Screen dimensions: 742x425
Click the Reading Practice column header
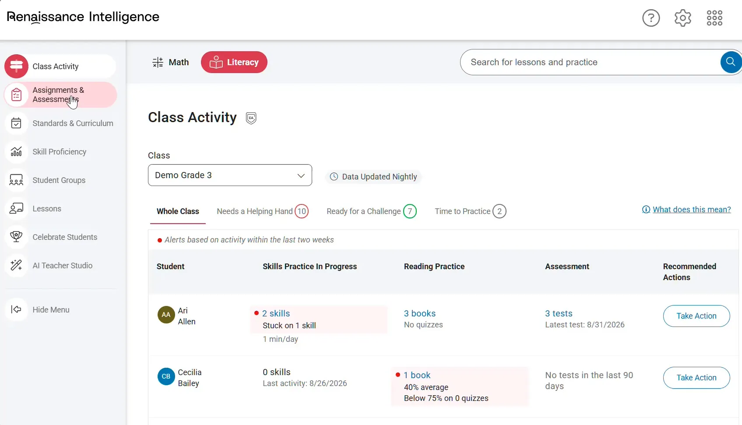[x=434, y=267]
